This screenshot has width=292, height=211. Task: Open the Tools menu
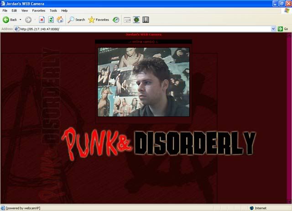click(53, 11)
